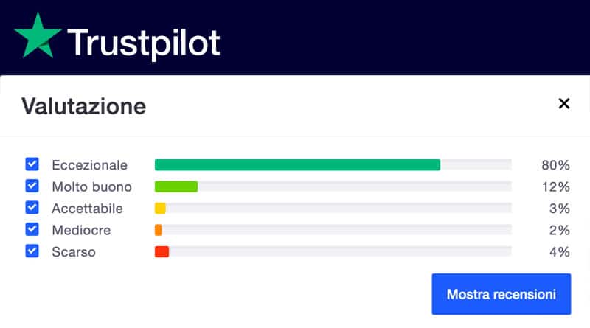Click the green Trustpilot star logo
The width and height of the screenshot is (590, 328).
pyautogui.click(x=38, y=35)
